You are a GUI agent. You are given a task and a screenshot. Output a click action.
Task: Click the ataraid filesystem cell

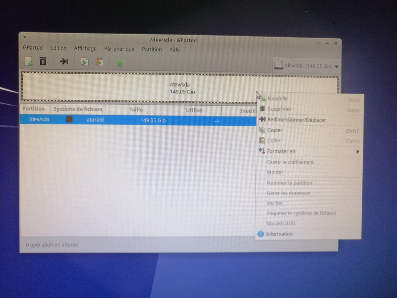click(x=95, y=120)
